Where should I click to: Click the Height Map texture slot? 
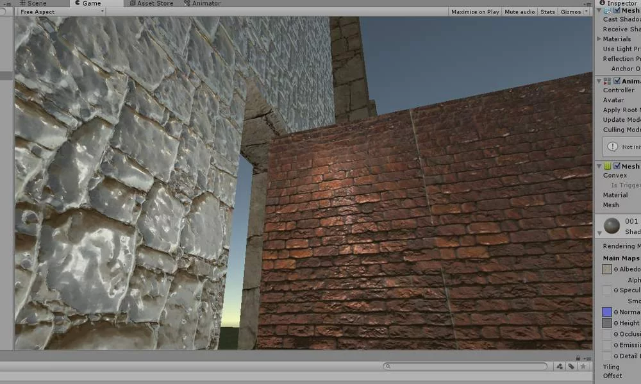[606, 323]
